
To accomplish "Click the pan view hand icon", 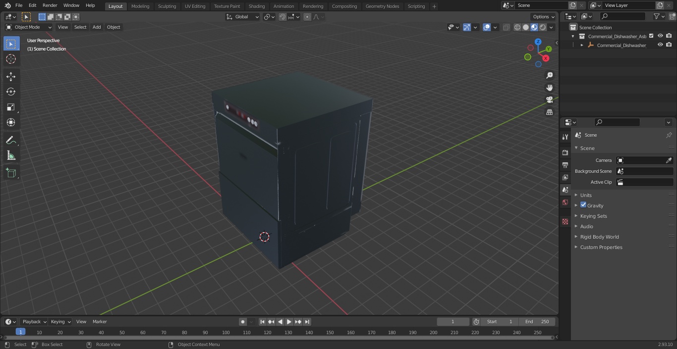I will pyautogui.click(x=549, y=88).
